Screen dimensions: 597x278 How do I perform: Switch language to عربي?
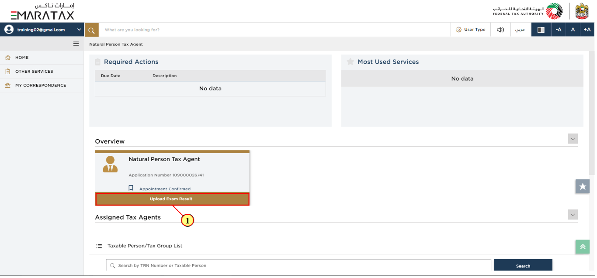tap(520, 30)
